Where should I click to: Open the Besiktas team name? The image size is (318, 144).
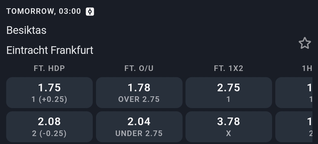[x=26, y=30]
